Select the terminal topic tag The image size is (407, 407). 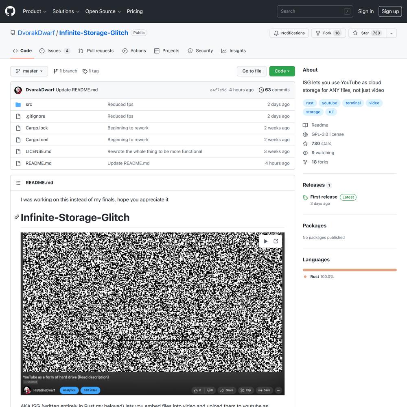tap(353, 103)
